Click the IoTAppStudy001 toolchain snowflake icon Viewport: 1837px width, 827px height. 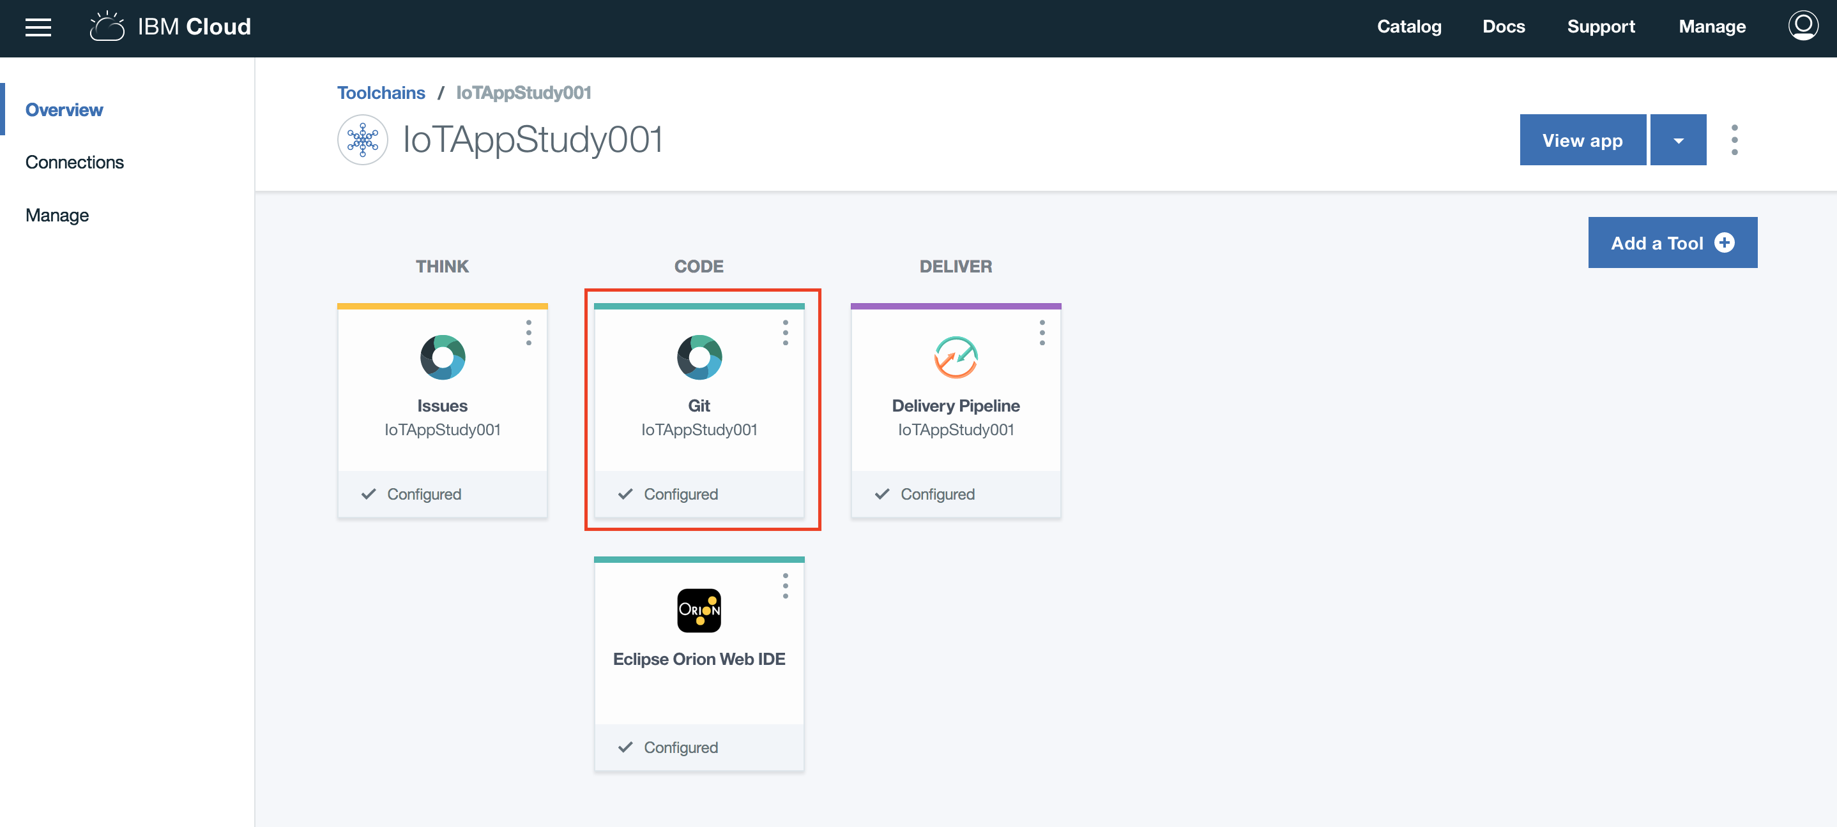point(362,140)
